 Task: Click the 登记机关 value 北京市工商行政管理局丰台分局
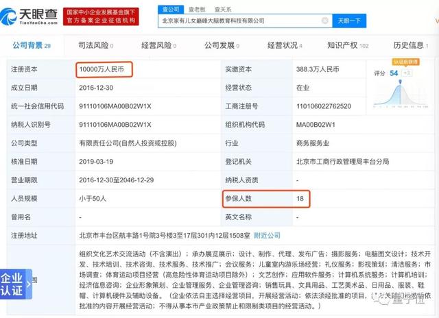click(343, 162)
